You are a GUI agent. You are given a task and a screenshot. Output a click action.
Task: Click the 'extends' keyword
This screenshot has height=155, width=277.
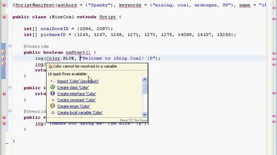87,17
